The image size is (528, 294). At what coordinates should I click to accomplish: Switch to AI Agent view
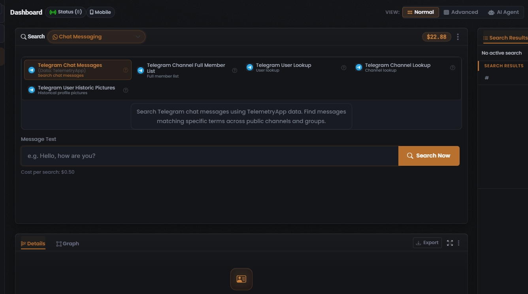[x=503, y=12]
